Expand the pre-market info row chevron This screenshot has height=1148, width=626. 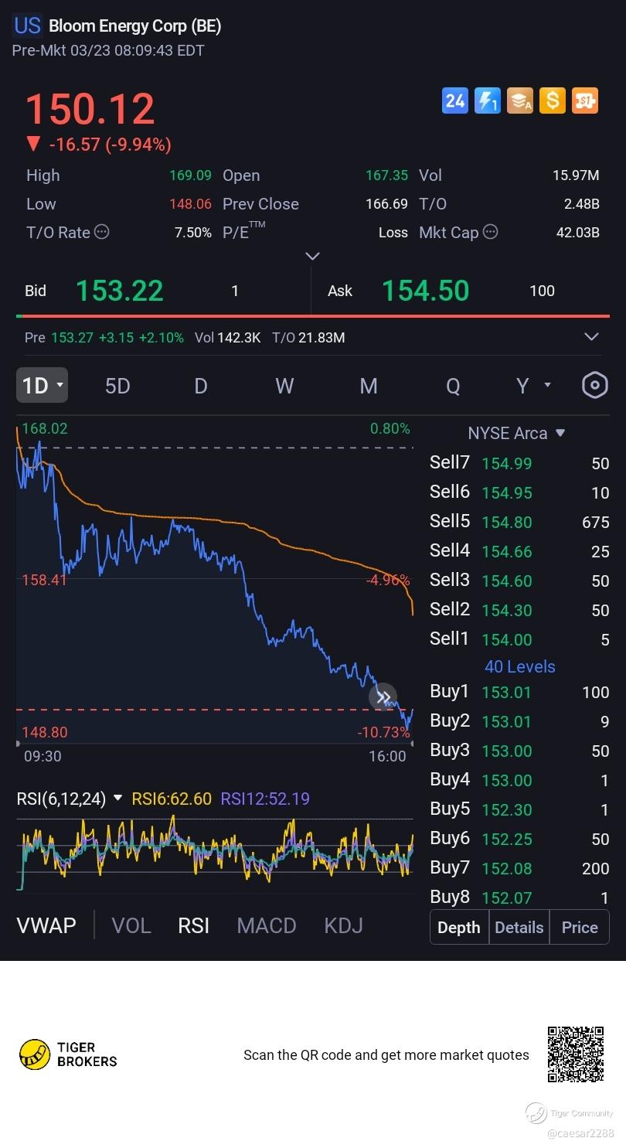click(591, 336)
